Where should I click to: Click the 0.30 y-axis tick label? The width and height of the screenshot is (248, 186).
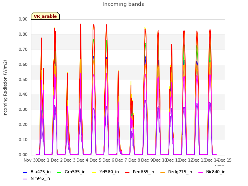click(x=23, y=109)
